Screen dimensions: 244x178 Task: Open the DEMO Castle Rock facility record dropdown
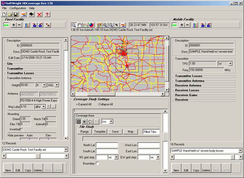click(66, 150)
